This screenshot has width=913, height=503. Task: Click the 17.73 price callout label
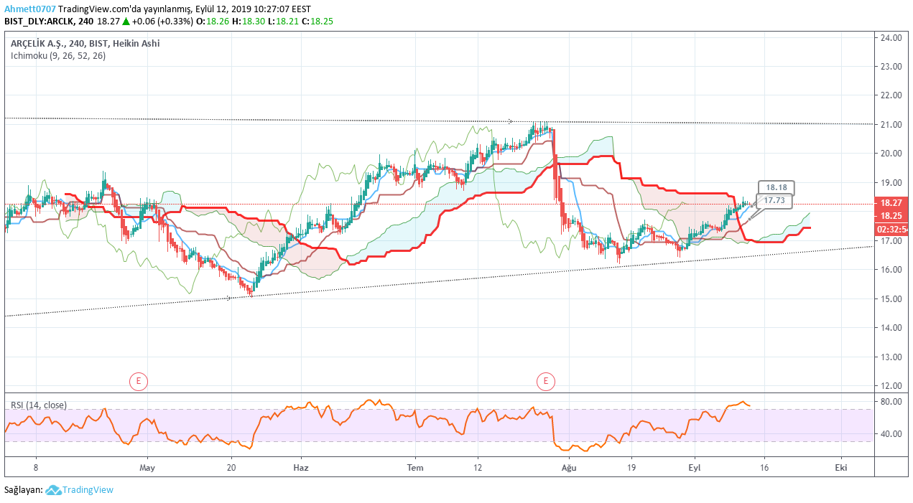tap(774, 201)
